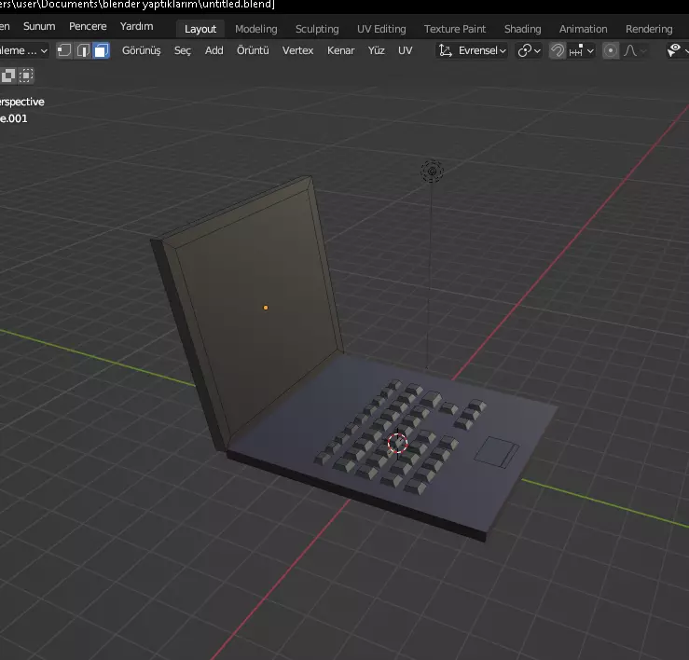The image size is (689, 660).
Task: Click the 3D cursor on the keyboard
Action: pos(398,443)
